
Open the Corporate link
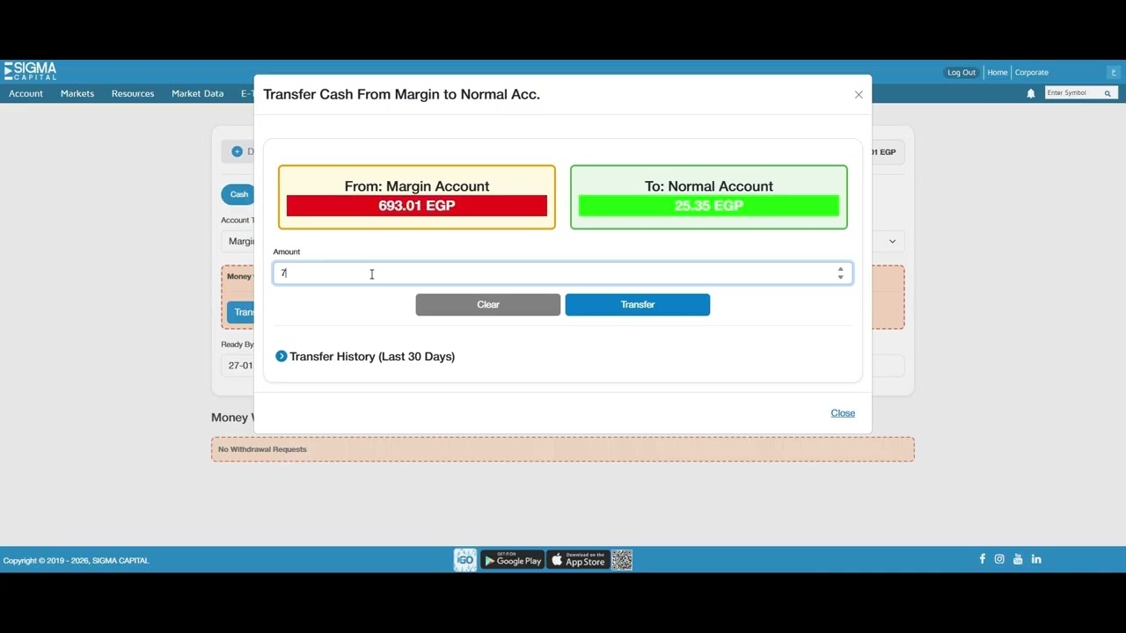coord(1032,72)
